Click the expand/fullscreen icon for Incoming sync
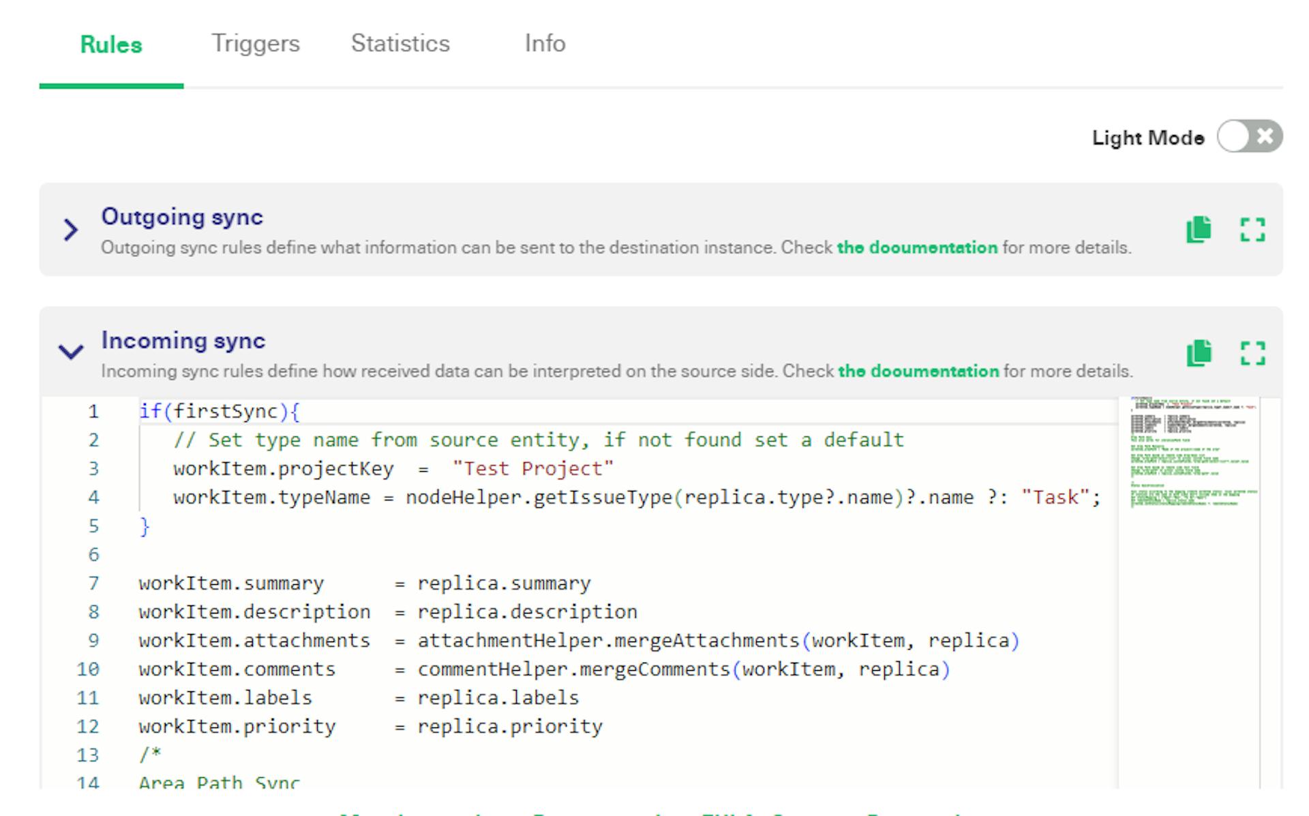This screenshot has width=1309, height=816. coord(1254,354)
